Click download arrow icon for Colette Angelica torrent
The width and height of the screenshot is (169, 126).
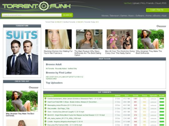point(45,122)
